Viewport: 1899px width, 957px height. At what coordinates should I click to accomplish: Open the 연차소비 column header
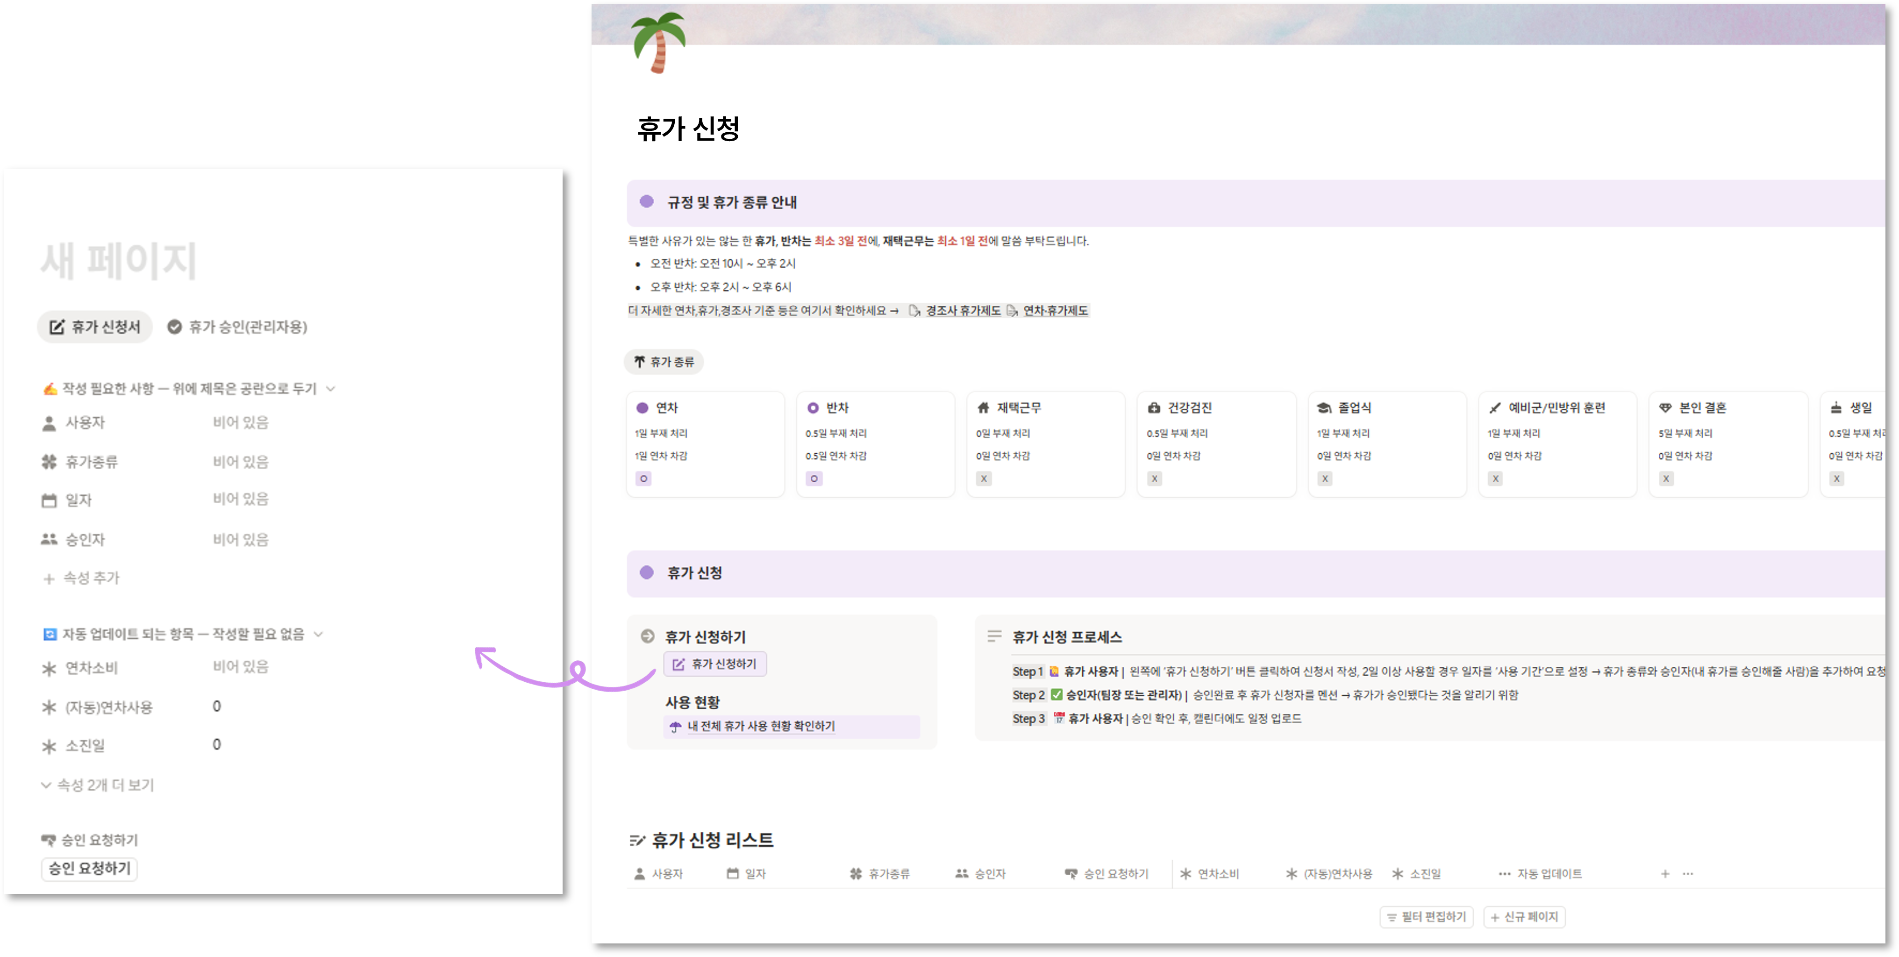tap(1210, 874)
